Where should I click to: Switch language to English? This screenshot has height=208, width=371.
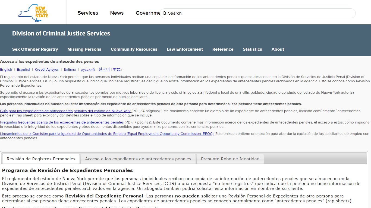point(6,70)
